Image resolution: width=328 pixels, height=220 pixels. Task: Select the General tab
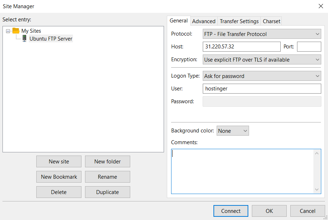click(x=179, y=21)
